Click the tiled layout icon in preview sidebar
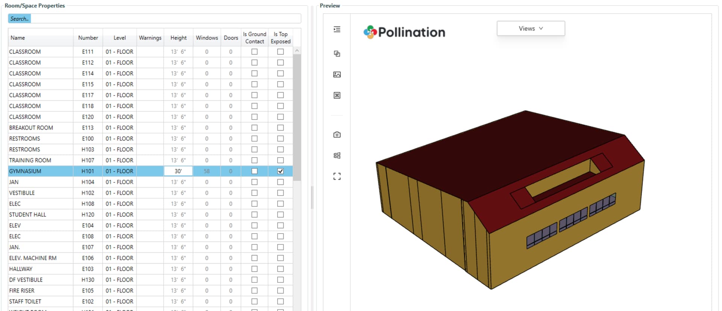The height and width of the screenshot is (311, 722). (337, 155)
